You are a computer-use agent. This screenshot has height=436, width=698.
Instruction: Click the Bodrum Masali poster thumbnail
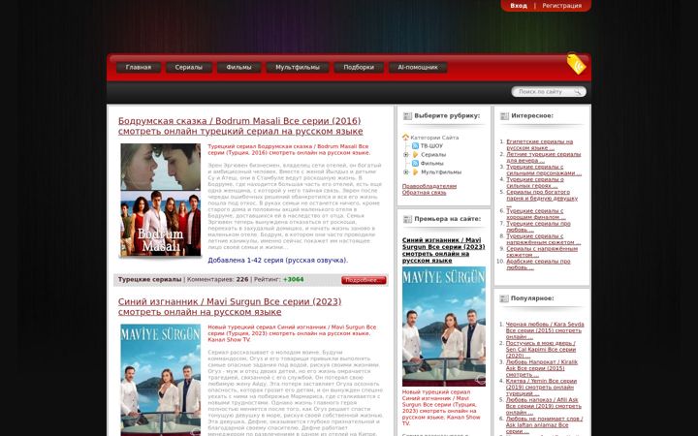161,200
